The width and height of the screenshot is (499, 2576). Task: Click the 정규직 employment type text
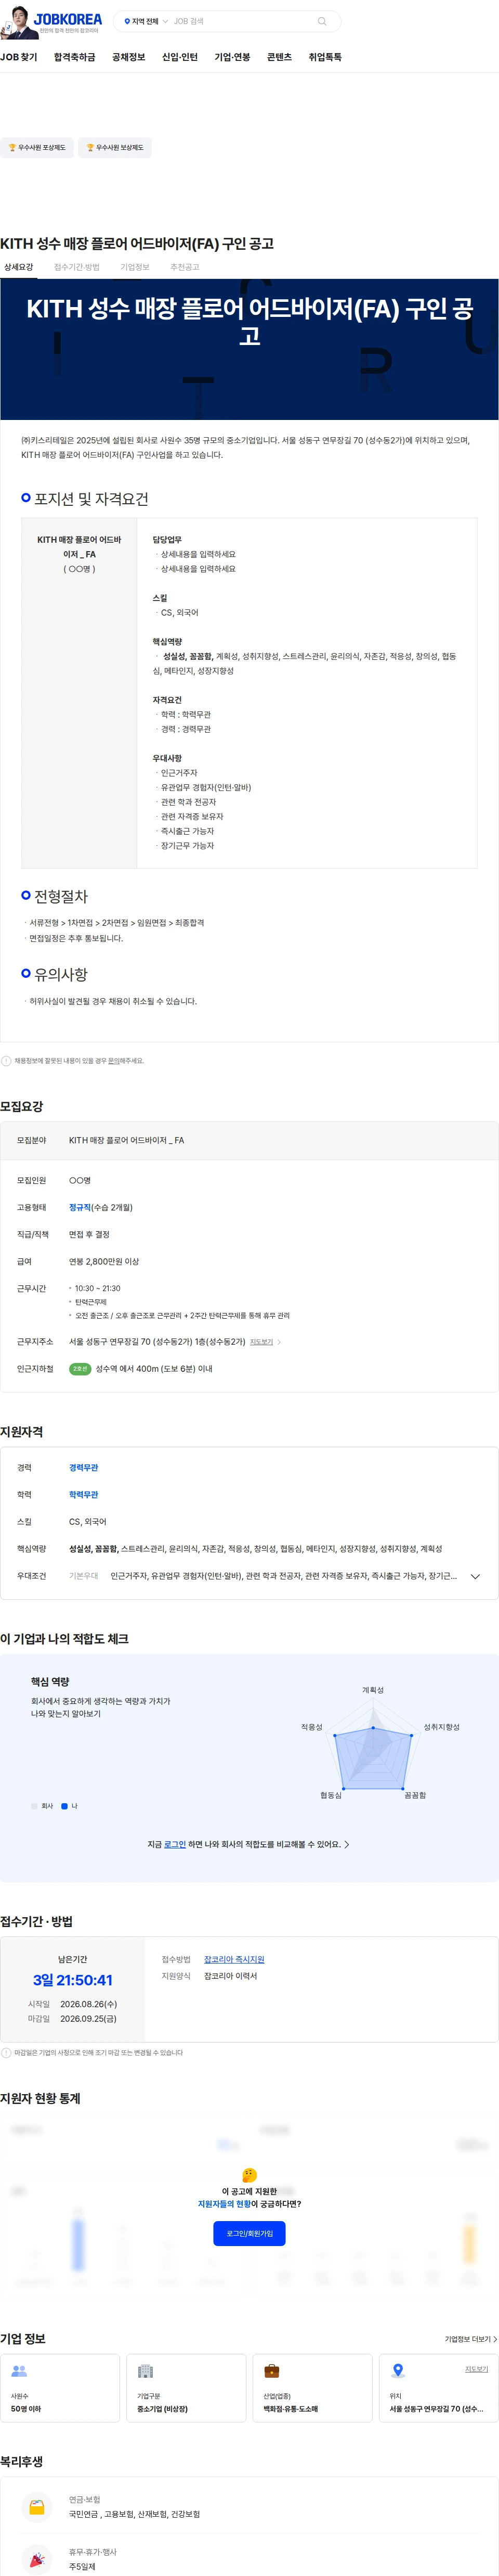pos(80,1208)
